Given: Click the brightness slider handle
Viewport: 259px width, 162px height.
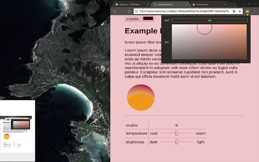Looking at the screenshot, I should (176, 142).
